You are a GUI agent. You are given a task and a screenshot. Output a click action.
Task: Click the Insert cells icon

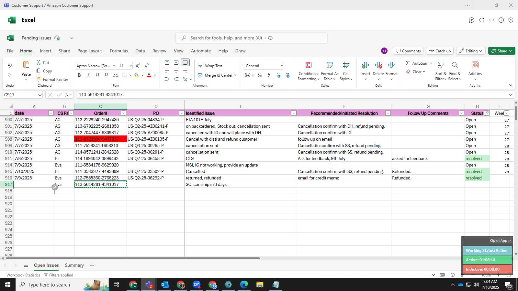click(365, 65)
